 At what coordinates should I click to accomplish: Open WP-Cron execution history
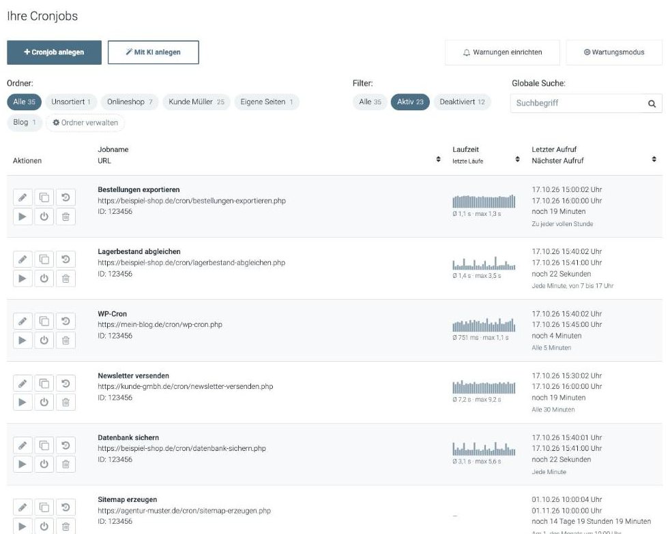coord(65,321)
